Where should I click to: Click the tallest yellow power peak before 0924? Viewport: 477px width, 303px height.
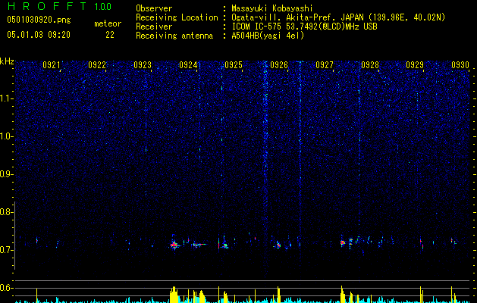174,295
